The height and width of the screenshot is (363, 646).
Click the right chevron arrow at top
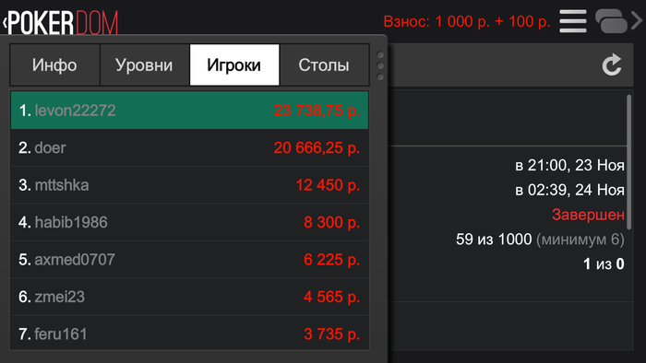click(637, 21)
